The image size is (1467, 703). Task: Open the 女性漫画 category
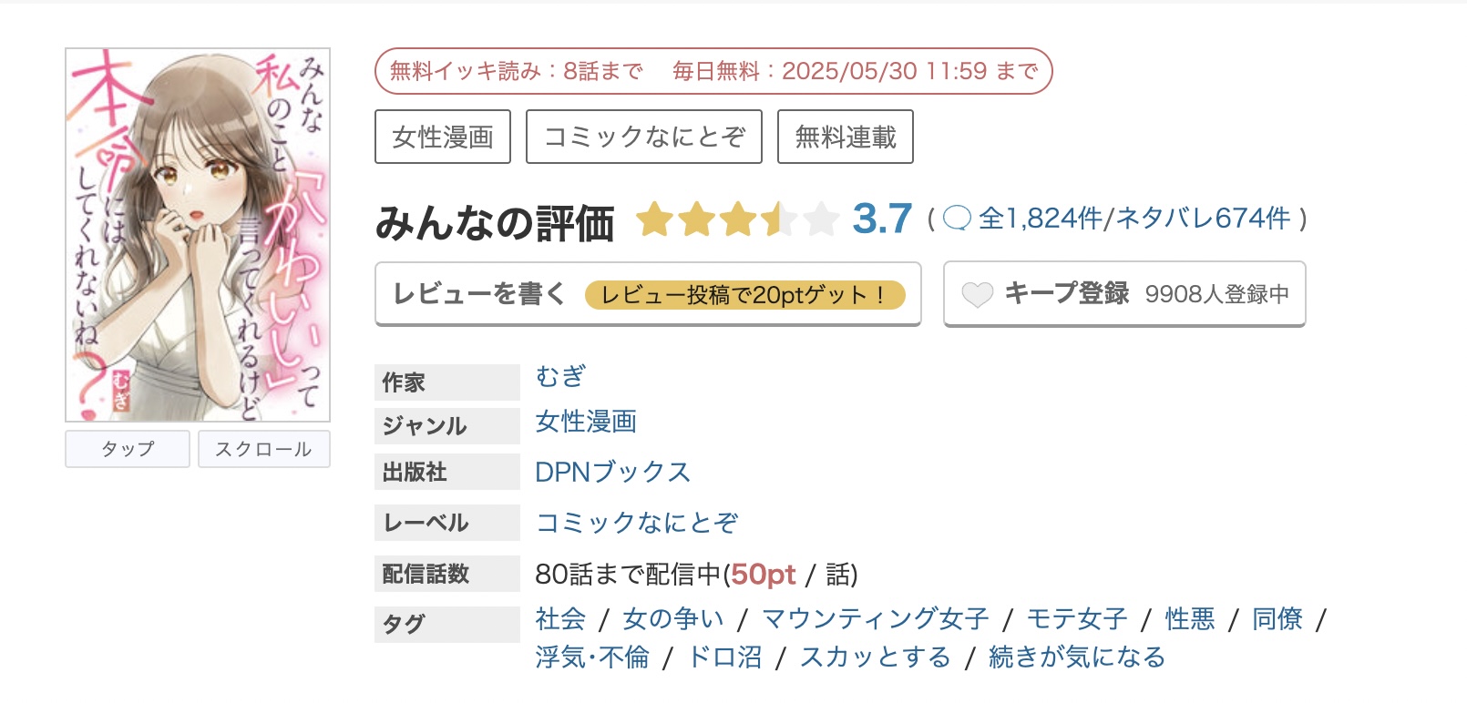(x=443, y=136)
